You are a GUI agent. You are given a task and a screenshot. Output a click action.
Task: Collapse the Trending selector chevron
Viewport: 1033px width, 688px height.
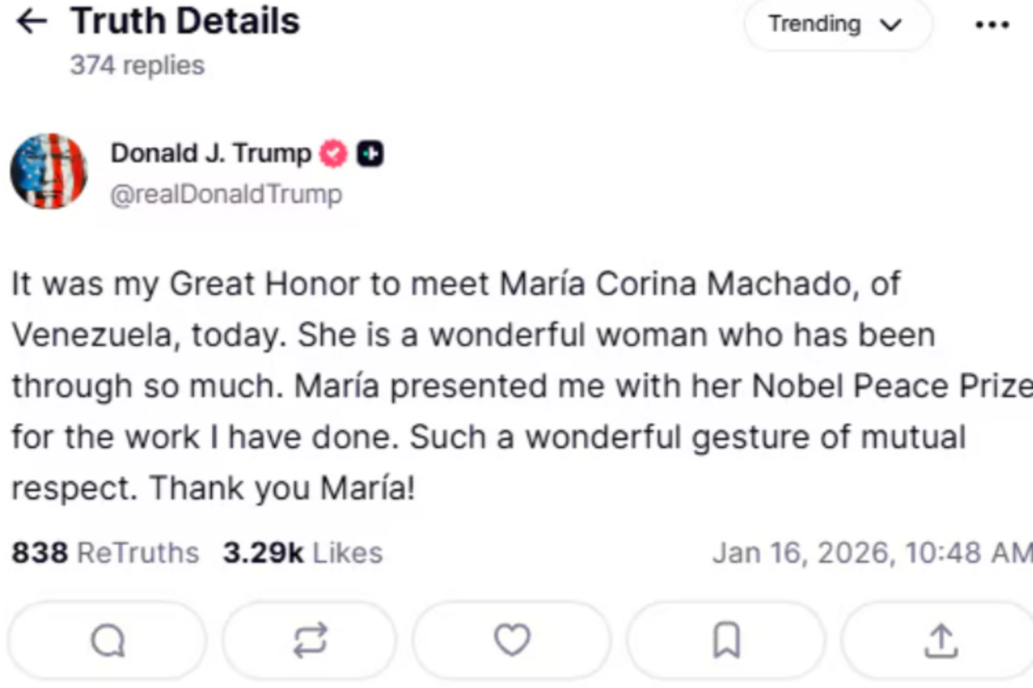pos(891,25)
